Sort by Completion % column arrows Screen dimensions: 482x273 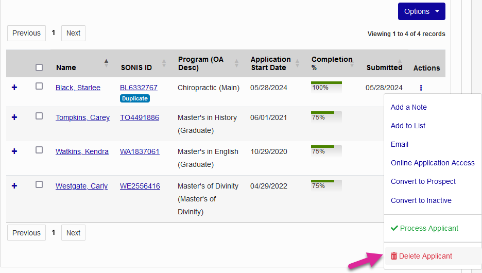tap(352, 63)
